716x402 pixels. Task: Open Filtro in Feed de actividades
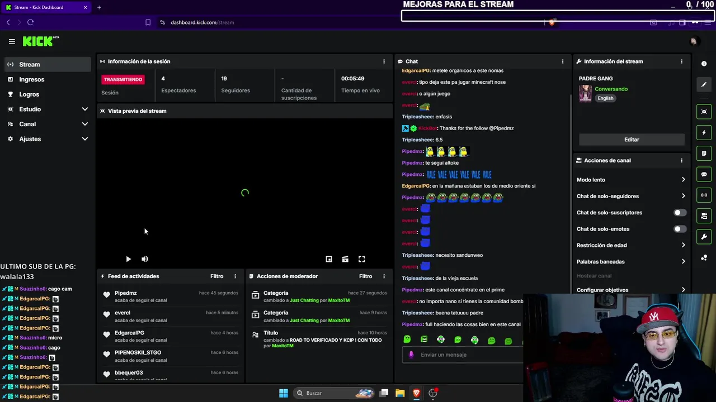216,276
